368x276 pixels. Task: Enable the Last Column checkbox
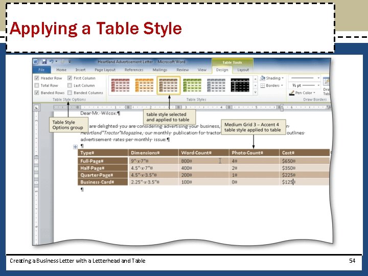70,85
